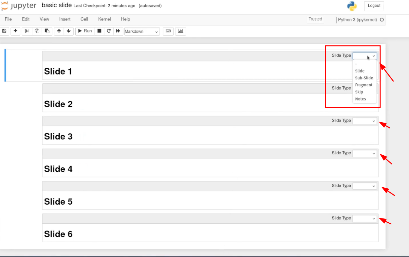Click the notebook title 'basic slide'
The image size is (409, 257).
click(x=57, y=6)
